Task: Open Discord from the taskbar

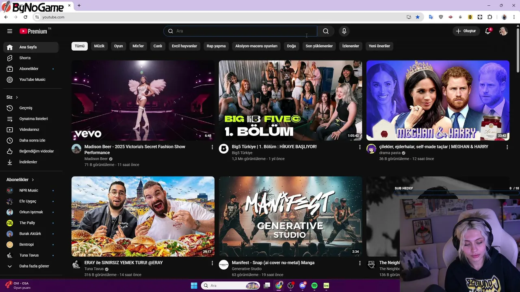Action: pyautogui.click(x=302, y=286)
